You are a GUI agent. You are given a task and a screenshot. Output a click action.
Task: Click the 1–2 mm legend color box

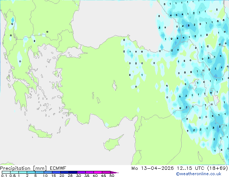23,172
